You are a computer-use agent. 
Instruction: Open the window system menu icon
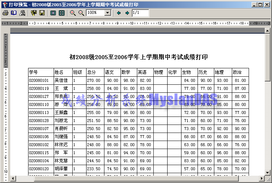pyautogui.click(x=4, y=4)
